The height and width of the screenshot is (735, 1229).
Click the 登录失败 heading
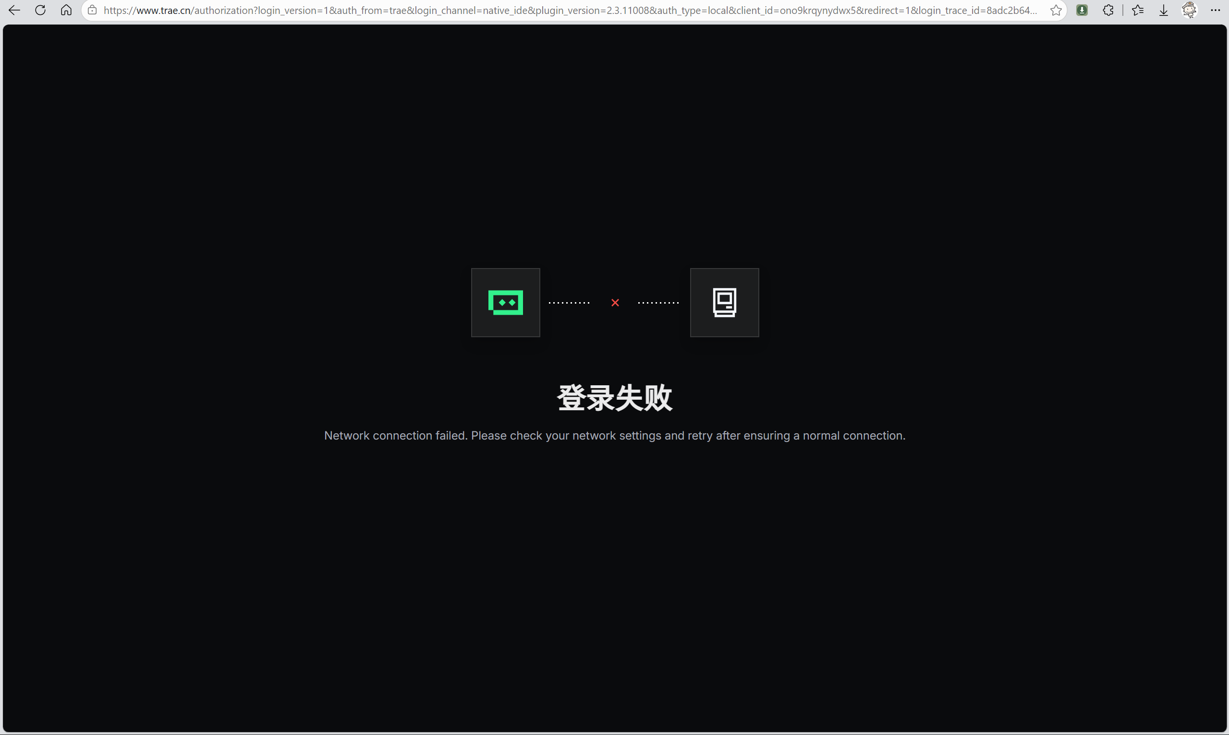pyautogui.click(x=615, y=397)
